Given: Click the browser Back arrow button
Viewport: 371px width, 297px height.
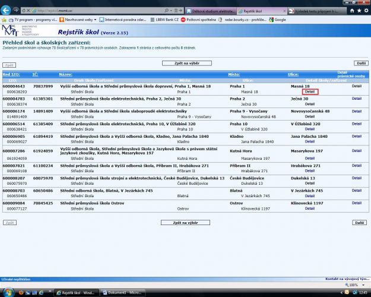Looking at the screenshot, I should [x=6, y=11].
